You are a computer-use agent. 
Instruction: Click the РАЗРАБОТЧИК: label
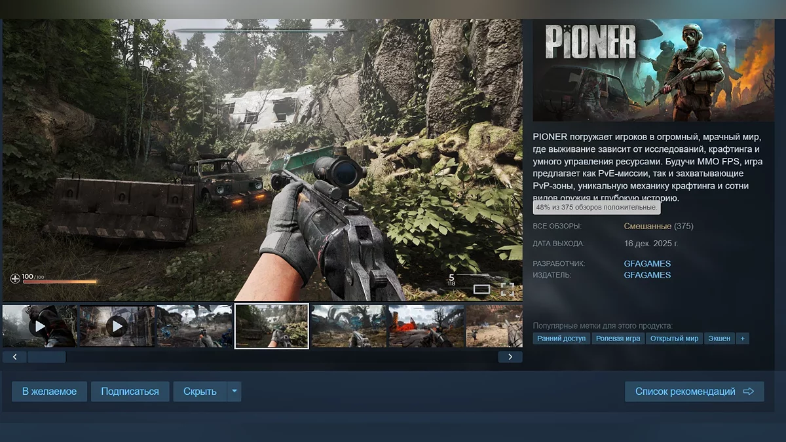[559, 264]
